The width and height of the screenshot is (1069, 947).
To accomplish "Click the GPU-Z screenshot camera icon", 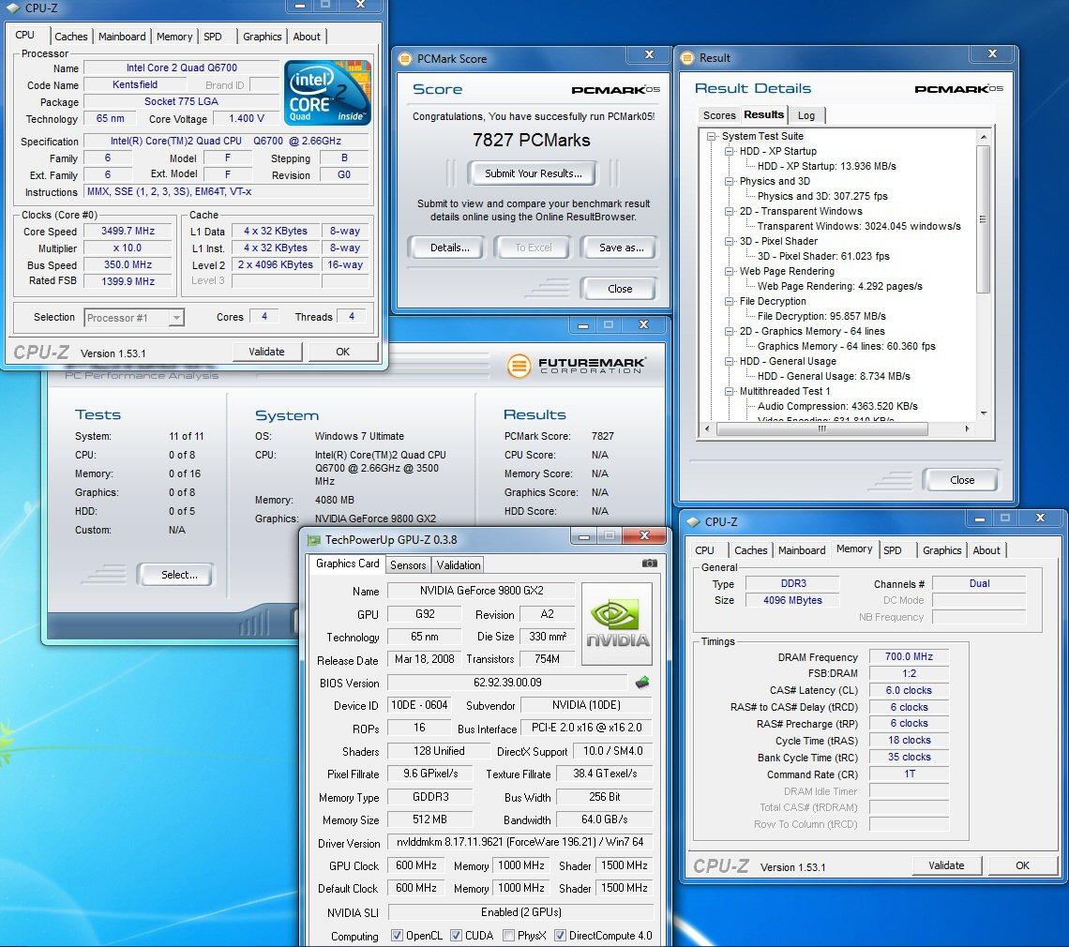I will pyautogui.click(x=650, y=564).
